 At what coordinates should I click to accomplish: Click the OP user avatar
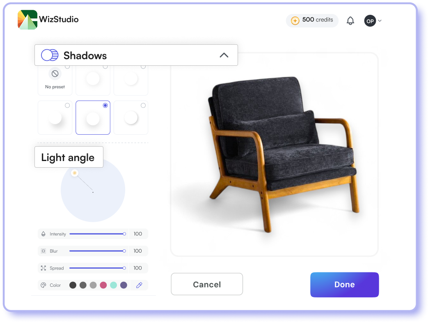(x=370, y=21)
